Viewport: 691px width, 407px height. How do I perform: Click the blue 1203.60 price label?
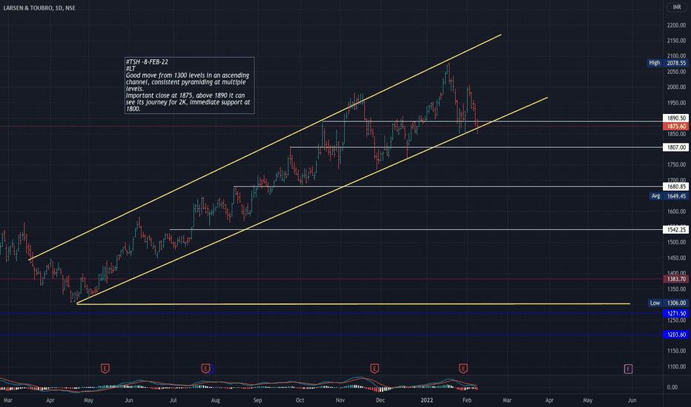pos(675,334)
